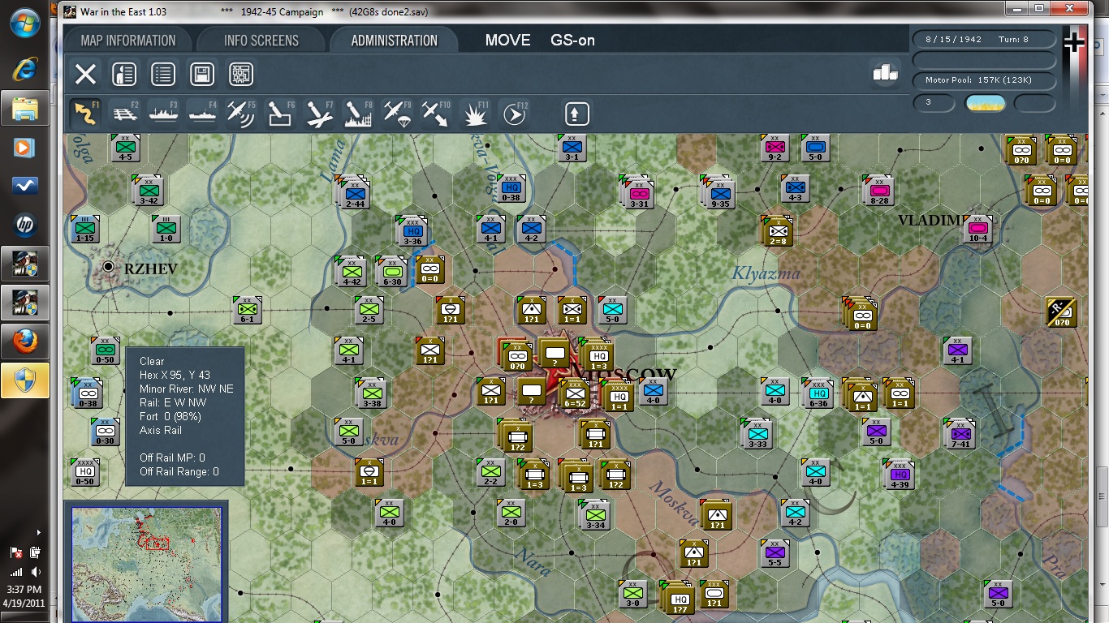Image resolution: width=1109 pixels, height=623 pixels.
Task: Pick the unit counter labeled 6-30
Action: (392, 272)
